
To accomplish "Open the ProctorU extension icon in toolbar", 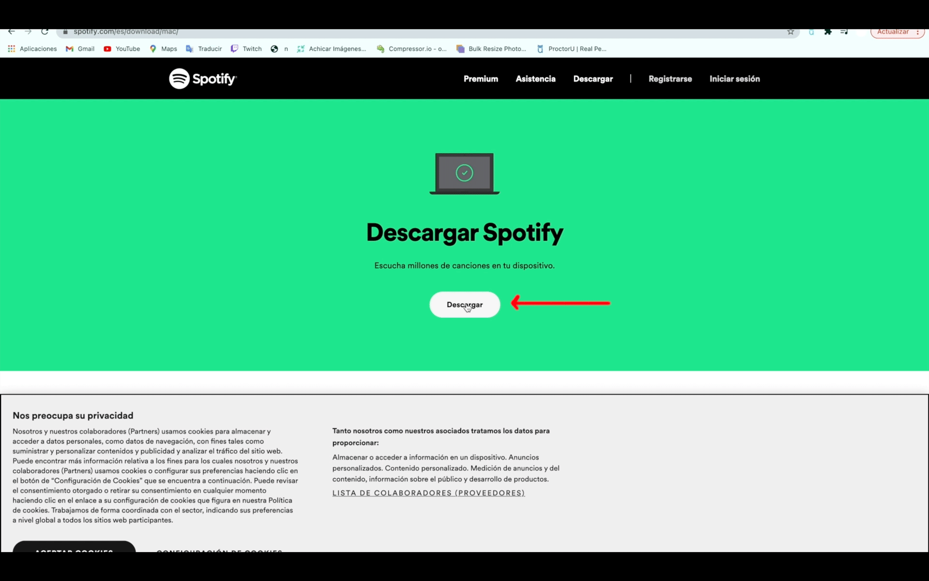I will click(x=811, y=32).
